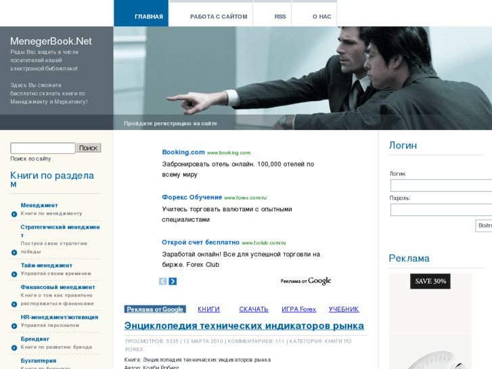Click the www.forex.com/ru/ URL
Screen dimensions: 492x369
(246, 198)
